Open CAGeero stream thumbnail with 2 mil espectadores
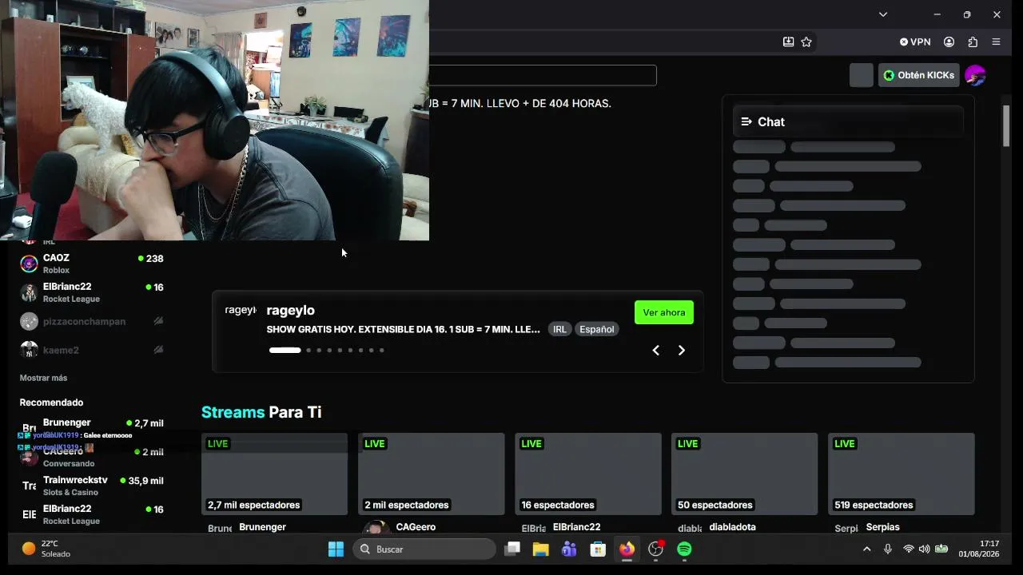 coord(431,474)
